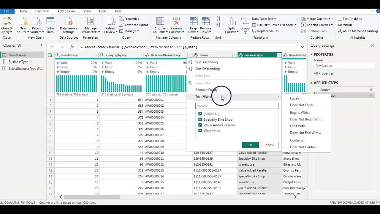Screen dimensions: 380x214
Task: Select Remove Empty in filter menu
Action: (x=207, y=90)
